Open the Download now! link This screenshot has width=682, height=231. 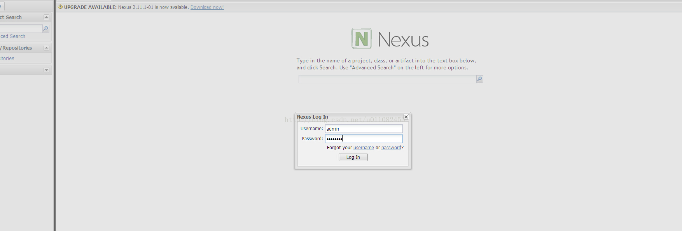[x=207, y=7]
